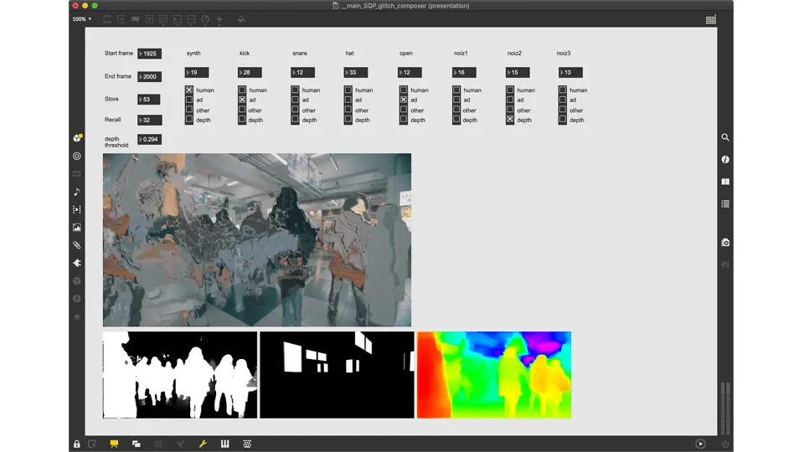Image resolution: width=804 pixels, height=452 pixels.
Task: Add a comment box from toolbar
Action: click(136, 19)
